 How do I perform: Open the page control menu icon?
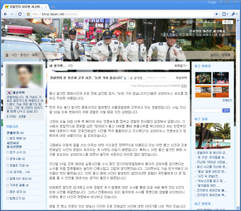click(x=225, y=14)
